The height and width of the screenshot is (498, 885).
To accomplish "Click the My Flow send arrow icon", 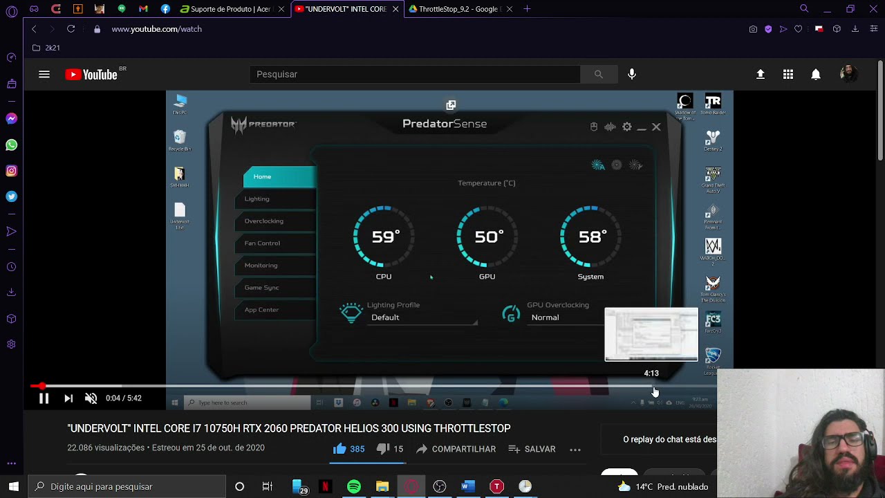I will tap(783, 29).
